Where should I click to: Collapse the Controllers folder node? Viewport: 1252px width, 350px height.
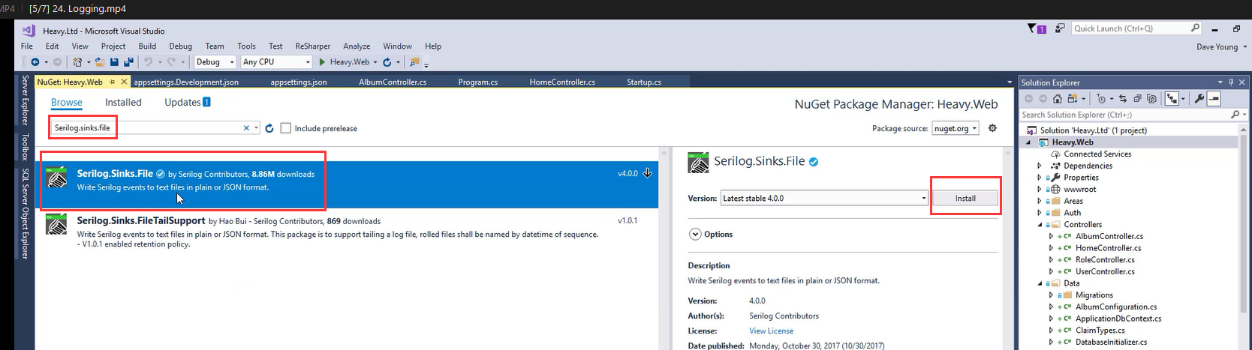pos(1040,224)
